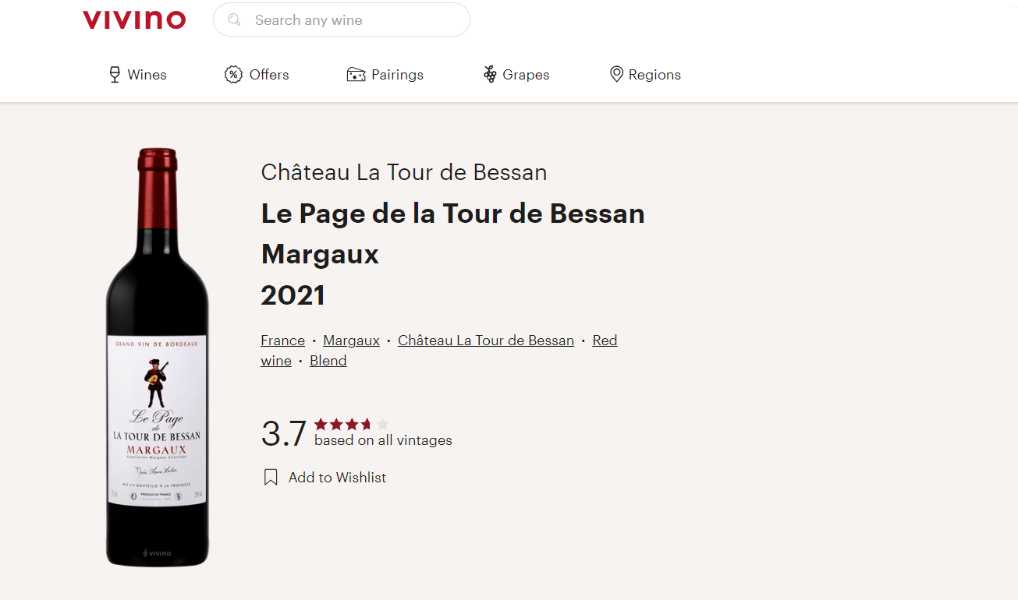Open the Blend grape link
The width and height of the screenshot is (1018, 600).
pyautogui.click(x=328, y=361)
